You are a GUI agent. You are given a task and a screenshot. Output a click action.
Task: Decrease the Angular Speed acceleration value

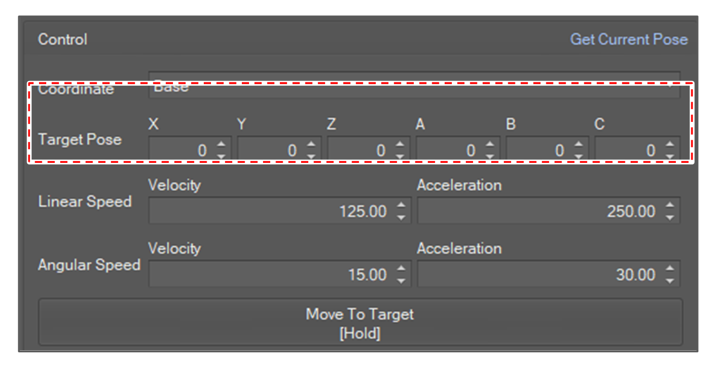tap(670, 280)
